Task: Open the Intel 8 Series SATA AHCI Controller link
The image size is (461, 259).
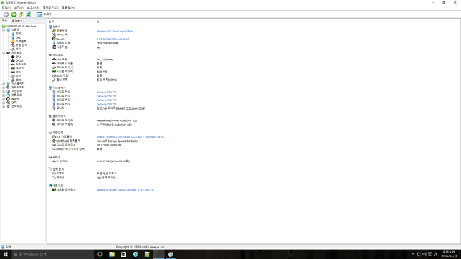Action: 130,137
